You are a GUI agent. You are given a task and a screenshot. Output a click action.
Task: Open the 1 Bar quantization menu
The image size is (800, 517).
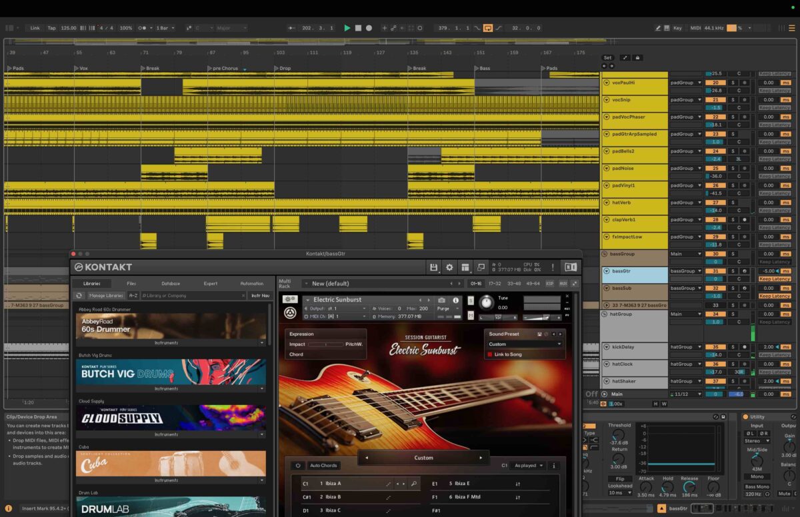click(165, 28)
